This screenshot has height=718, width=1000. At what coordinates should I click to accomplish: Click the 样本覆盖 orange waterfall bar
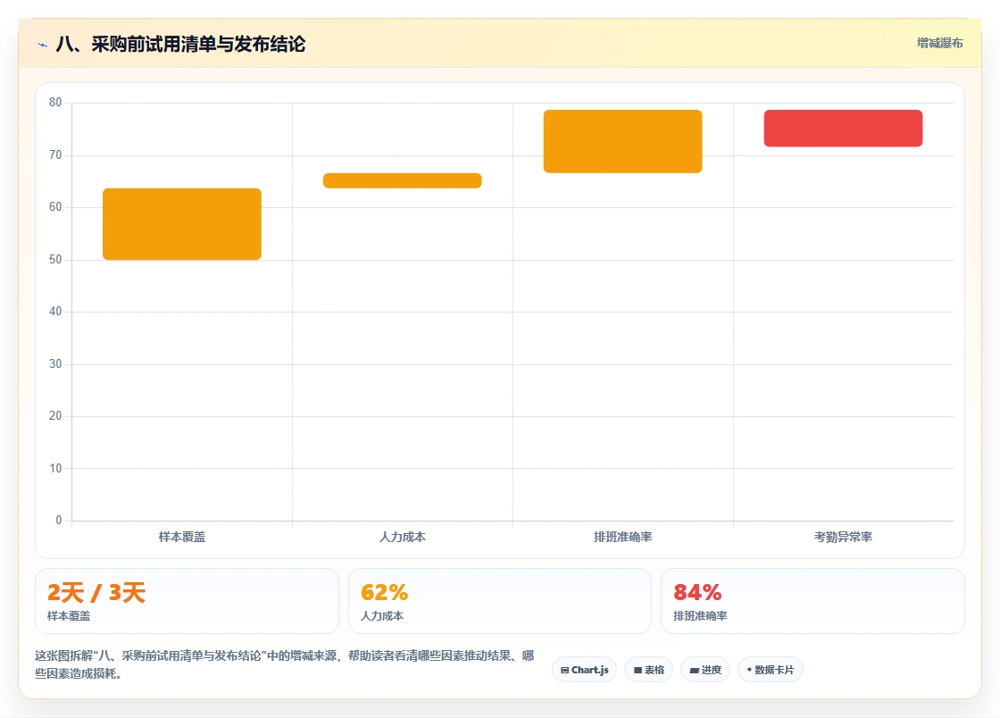(182, 224)
